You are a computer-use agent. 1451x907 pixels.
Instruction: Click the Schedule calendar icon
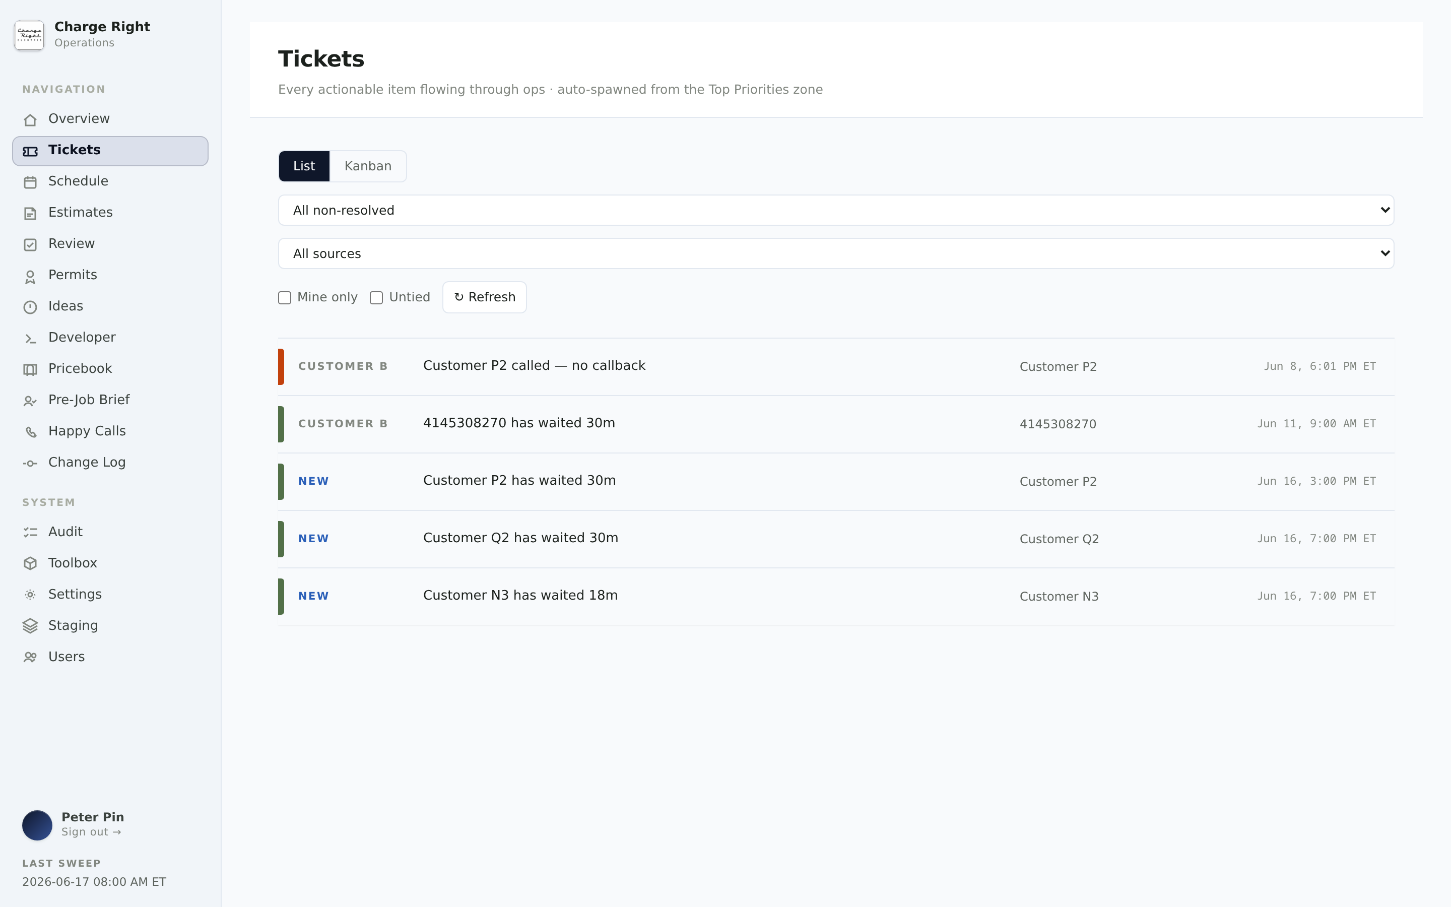point(30,182)
